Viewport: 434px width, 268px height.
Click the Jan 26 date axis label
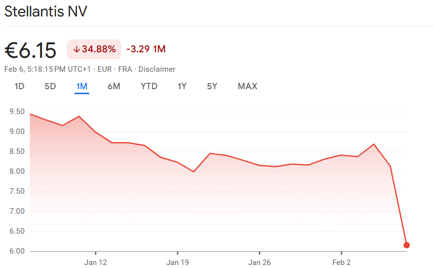259,263
